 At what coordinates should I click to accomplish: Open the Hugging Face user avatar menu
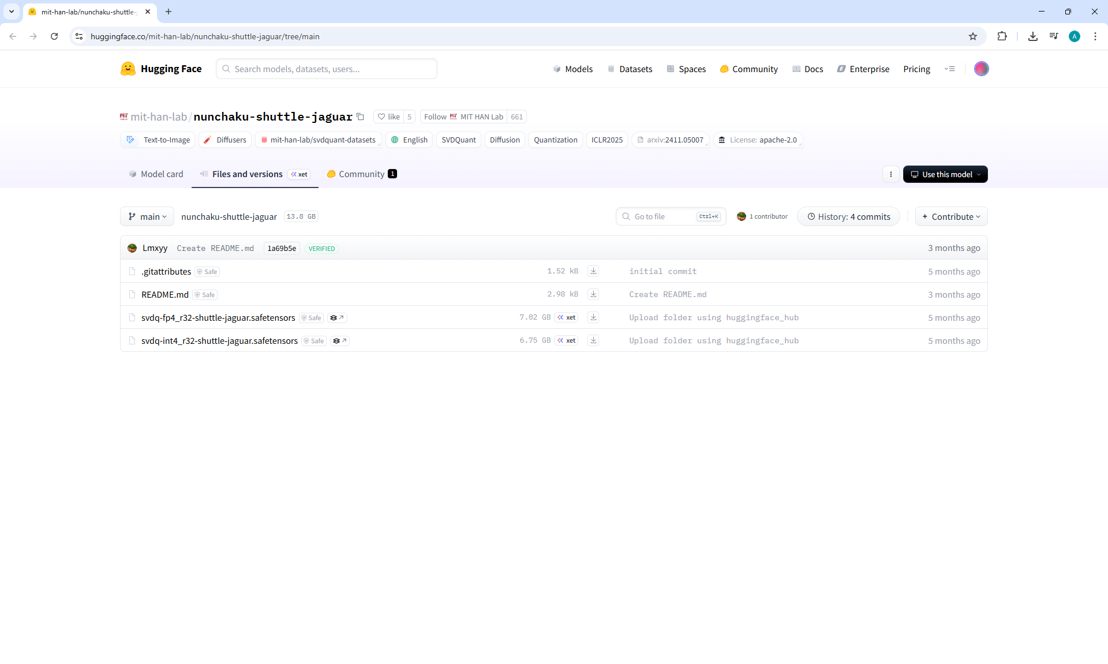pos(981,69)
